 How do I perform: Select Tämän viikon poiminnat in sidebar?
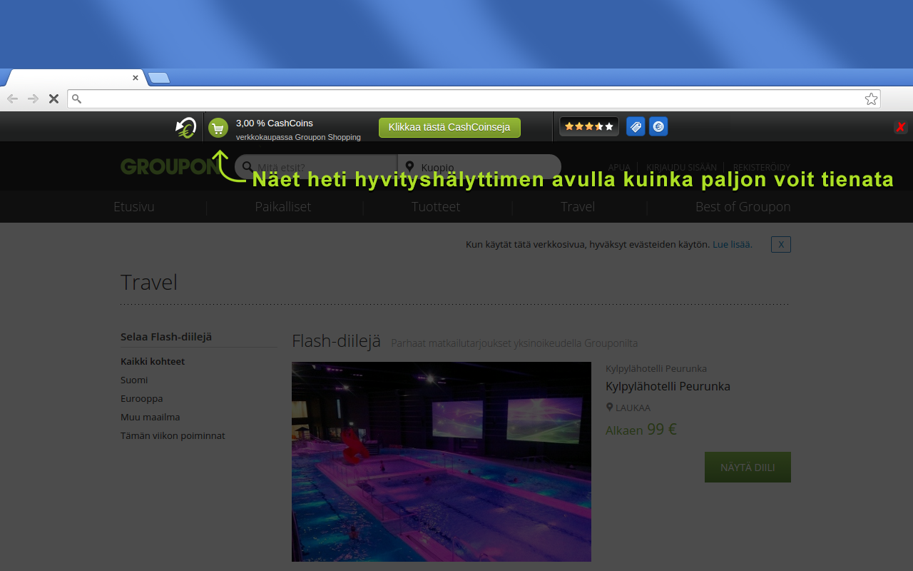pos(173,435)
